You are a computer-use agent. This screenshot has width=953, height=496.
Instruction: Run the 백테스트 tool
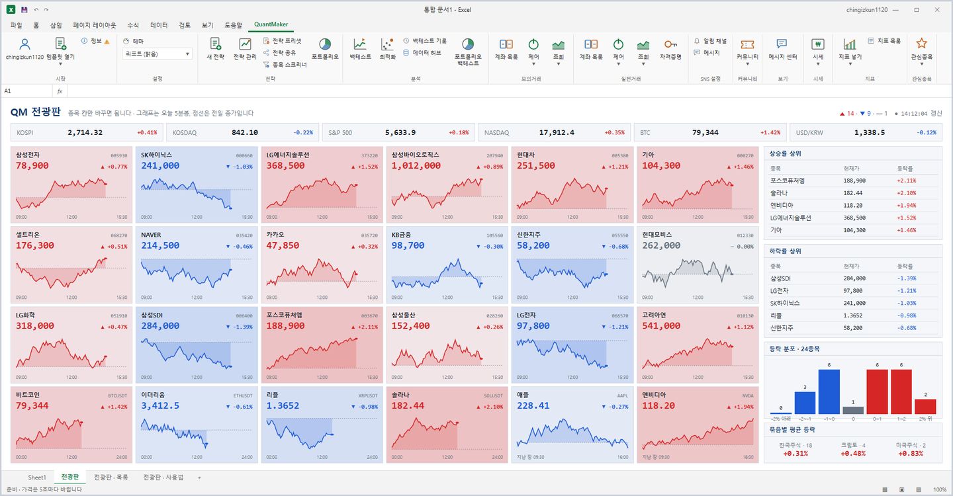click(x=360, y=49)
